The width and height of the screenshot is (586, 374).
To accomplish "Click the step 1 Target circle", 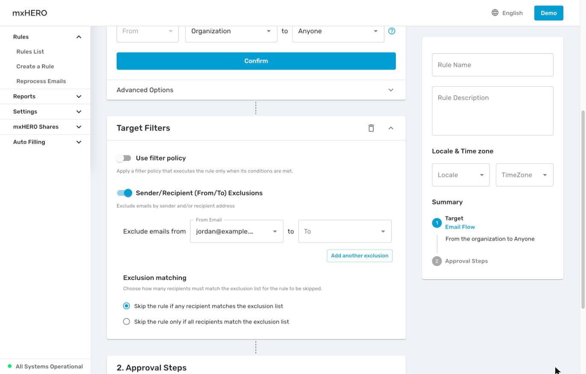I will point(437,223).
